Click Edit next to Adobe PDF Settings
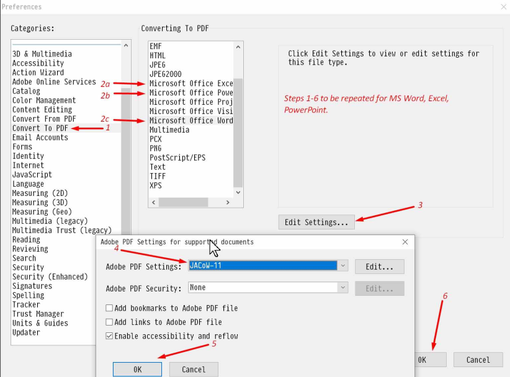510x377 pixels. point(379,267)
